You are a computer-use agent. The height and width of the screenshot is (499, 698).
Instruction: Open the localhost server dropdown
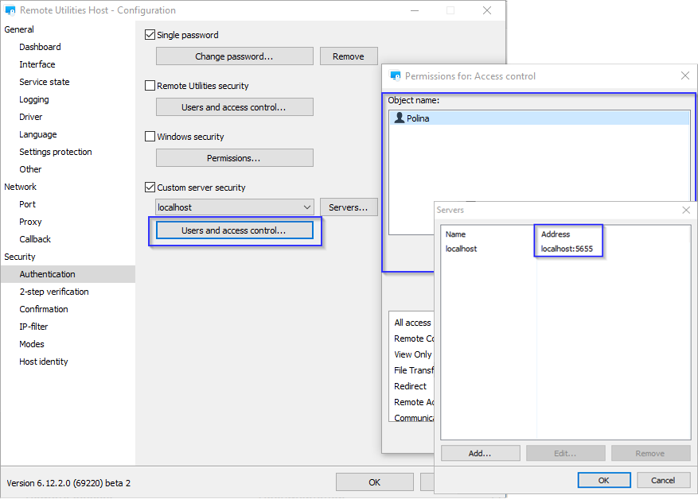click(x=307, y=207)
